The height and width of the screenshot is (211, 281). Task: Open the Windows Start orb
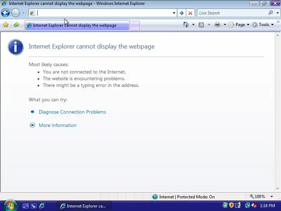coord(11,205)
